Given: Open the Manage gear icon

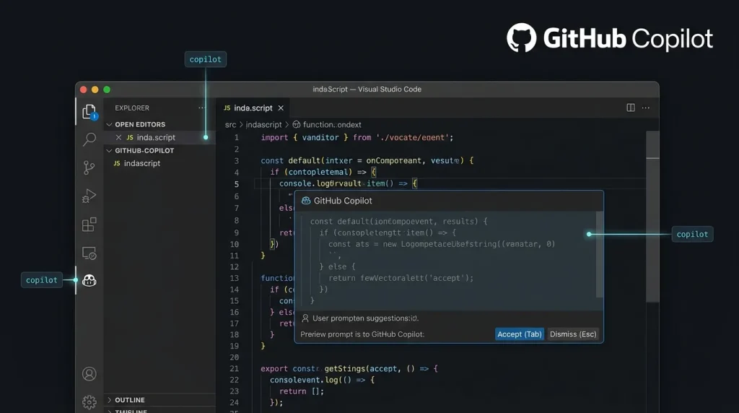Looking at the screenshot, I should click(x=89, y=401).
